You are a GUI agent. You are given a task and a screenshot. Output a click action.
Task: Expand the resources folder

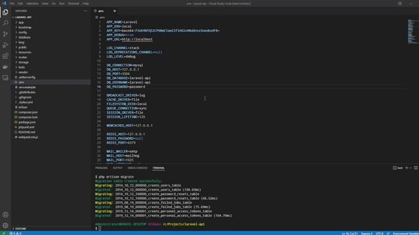pyautogui.click(x=51, y=52)
